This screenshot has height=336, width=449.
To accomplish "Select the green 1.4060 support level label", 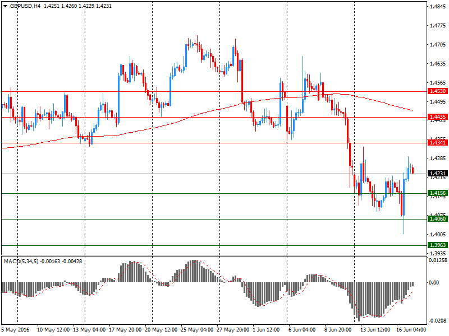I will pos(438,218).
